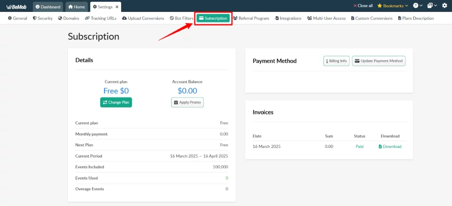The image size is (452, 206).
Task: Click the 'Paid' invoice status
Action: [359, 146]
